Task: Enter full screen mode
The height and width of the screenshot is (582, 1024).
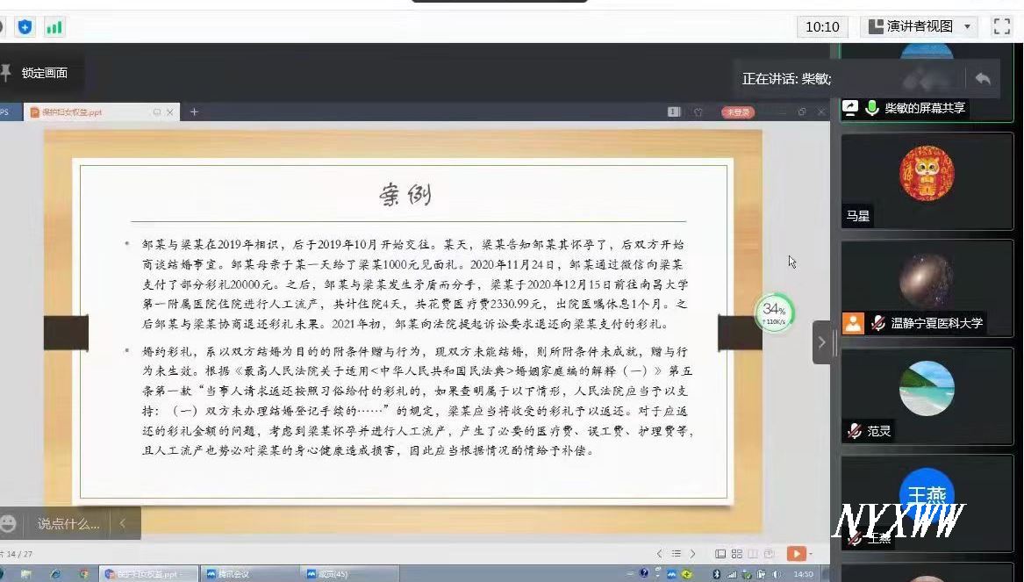Action: [1001, 26]
